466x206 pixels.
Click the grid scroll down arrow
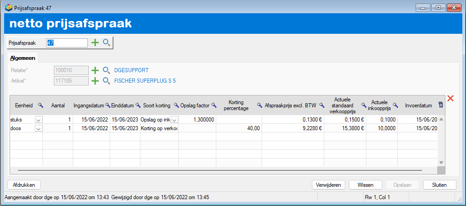click(x=441, y=162)
